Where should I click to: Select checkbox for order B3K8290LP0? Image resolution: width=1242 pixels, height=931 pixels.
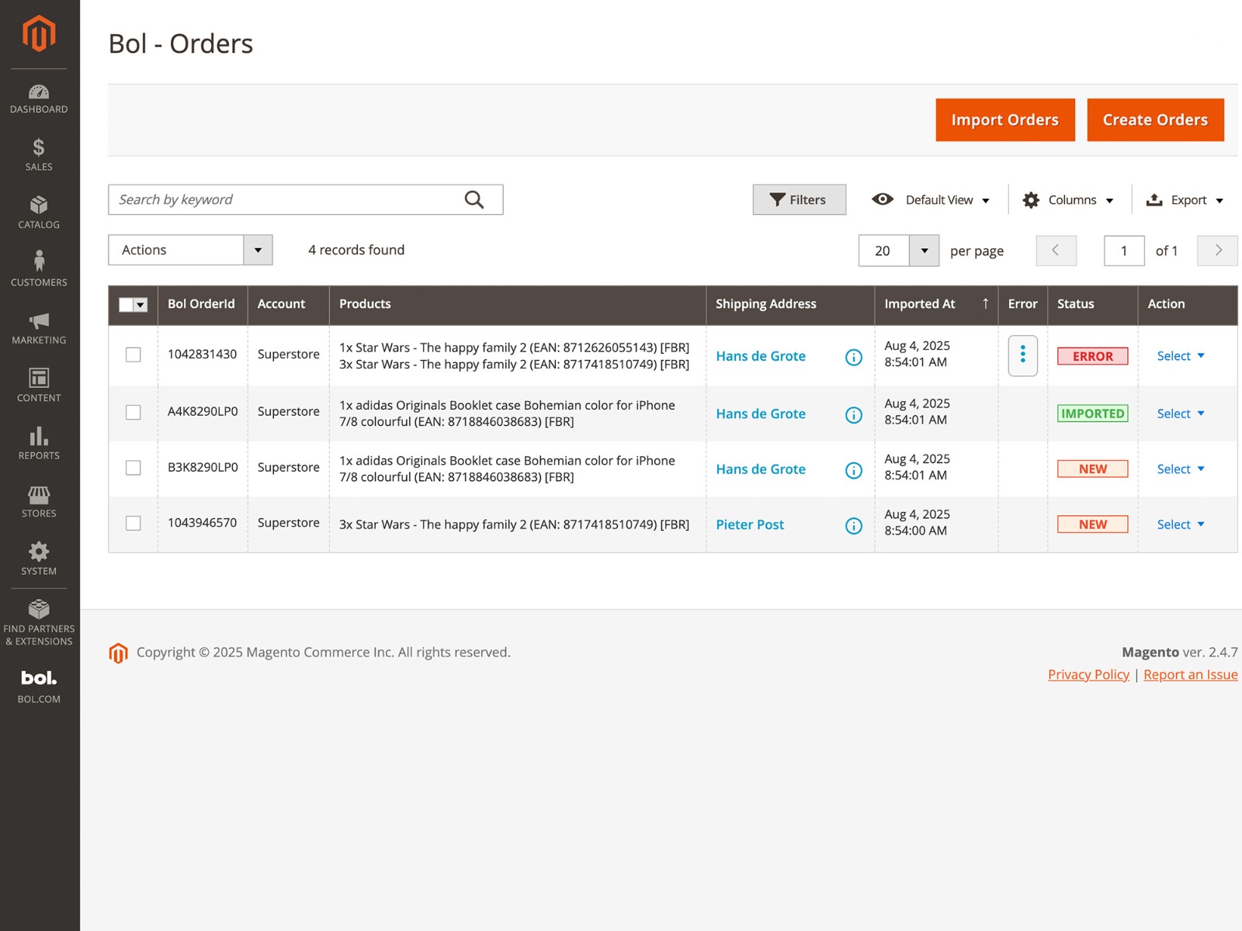[x=134, y=468]
